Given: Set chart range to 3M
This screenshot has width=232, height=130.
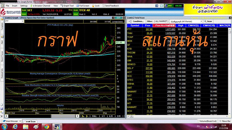Looking at the screenshot, I should pos(119,116).
